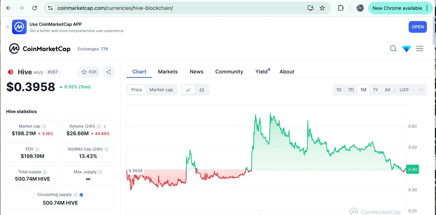Set chart range to 7D
This screenshot has height=215, width=436.
pyautogui.click(x=351, y=90)
